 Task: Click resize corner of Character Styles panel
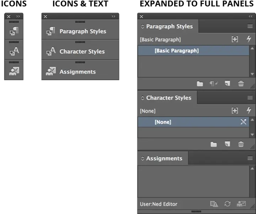[x=253, y=147]
